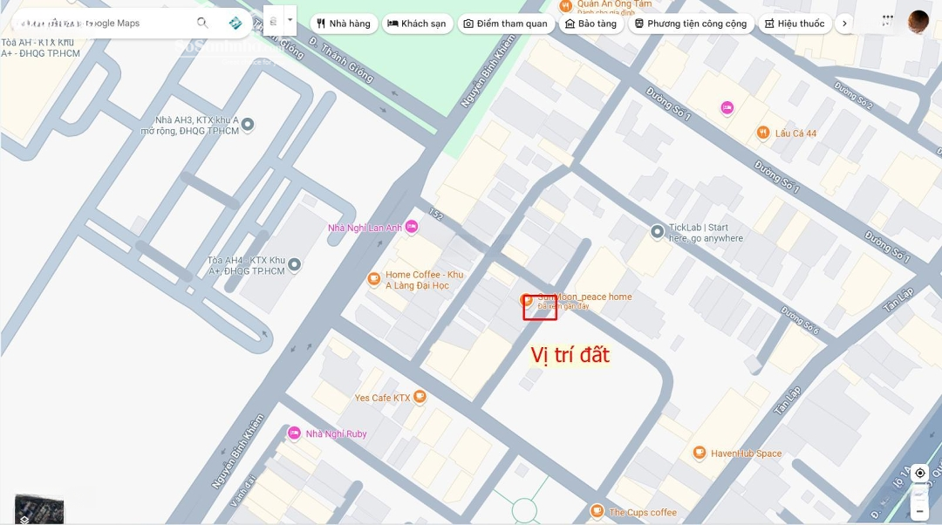
Task: Open the TickLab location pin
Action: 658,231
